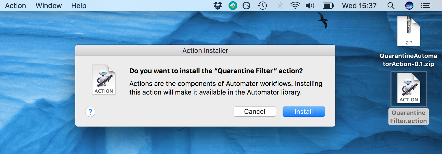Viewport: 442px width, 154px height.
Task: Launch Siri from the menu bar
Action: click(x=409, y=6)
